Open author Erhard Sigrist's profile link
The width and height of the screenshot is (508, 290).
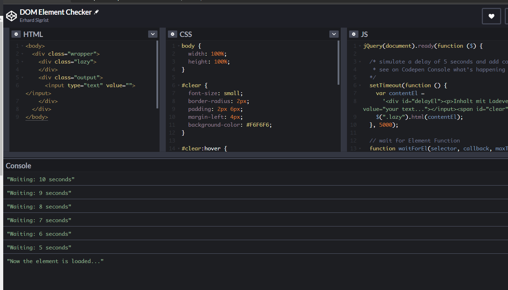34,20
